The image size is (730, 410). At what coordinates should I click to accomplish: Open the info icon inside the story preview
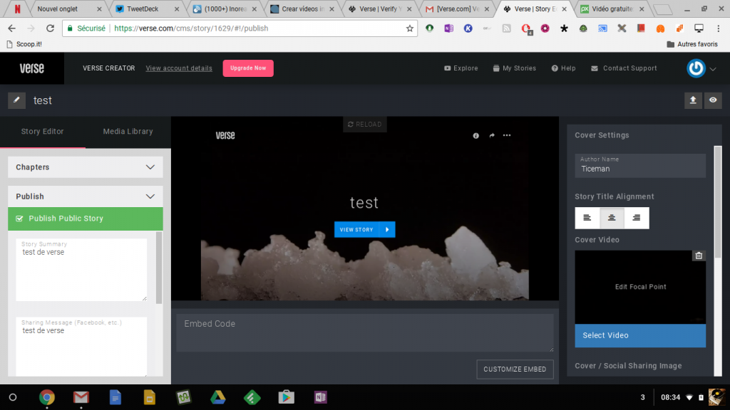(x=475, y=135)
